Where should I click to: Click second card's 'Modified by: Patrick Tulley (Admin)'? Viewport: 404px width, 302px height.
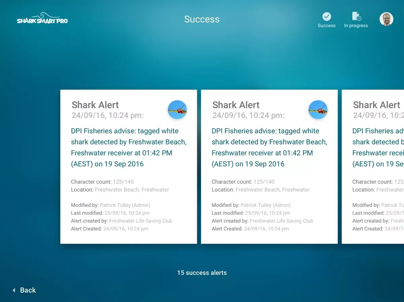251,205
